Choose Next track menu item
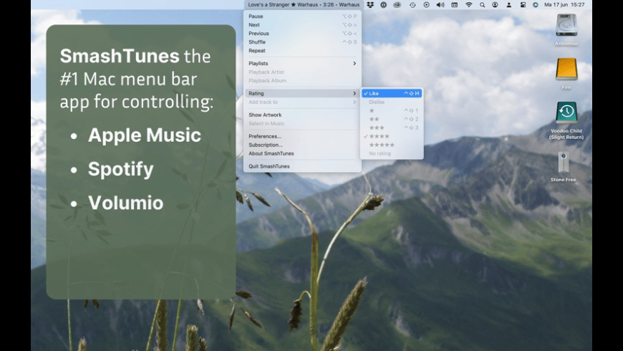The width and height of the screenshot is (623, 351). point(302,24)
